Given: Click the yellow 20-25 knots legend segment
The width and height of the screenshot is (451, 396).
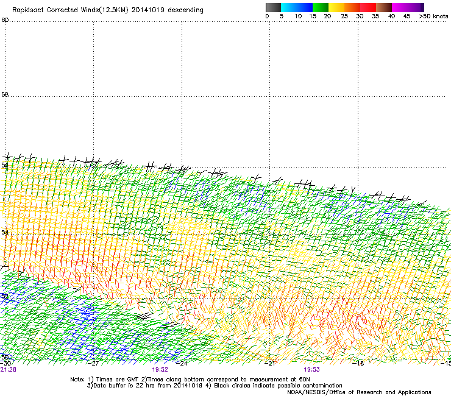Looking at the screenshot, I should 336,7.
